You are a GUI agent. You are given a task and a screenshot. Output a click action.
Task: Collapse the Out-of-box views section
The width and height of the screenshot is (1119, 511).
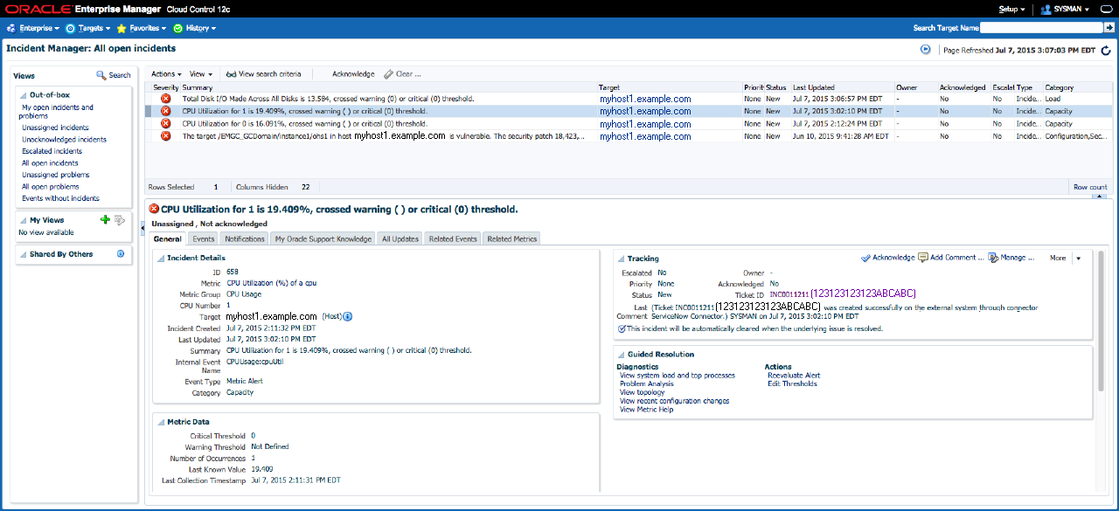(x=23, y=94)
